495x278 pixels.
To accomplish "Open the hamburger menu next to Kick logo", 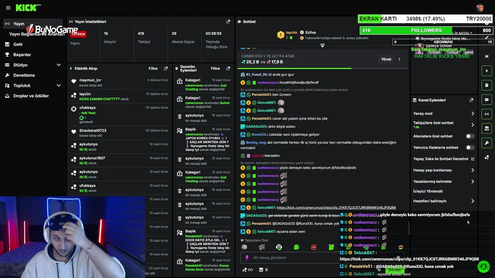I will click(x=8, y=8).
